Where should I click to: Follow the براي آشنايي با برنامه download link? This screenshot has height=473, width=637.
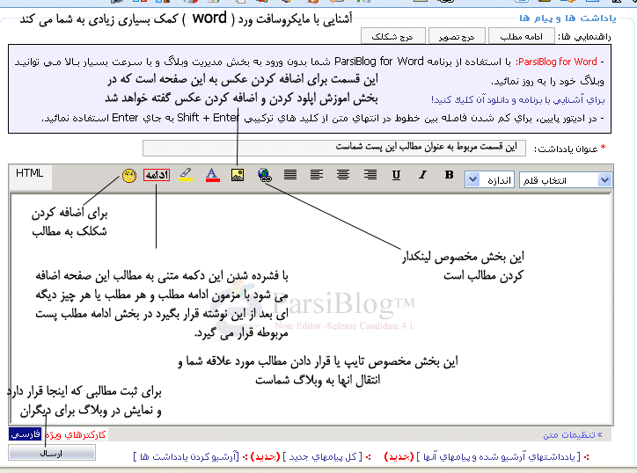pos(518,99)
